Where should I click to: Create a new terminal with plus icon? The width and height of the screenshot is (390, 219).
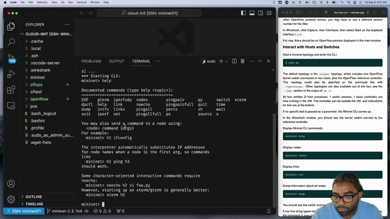point(221,61)
